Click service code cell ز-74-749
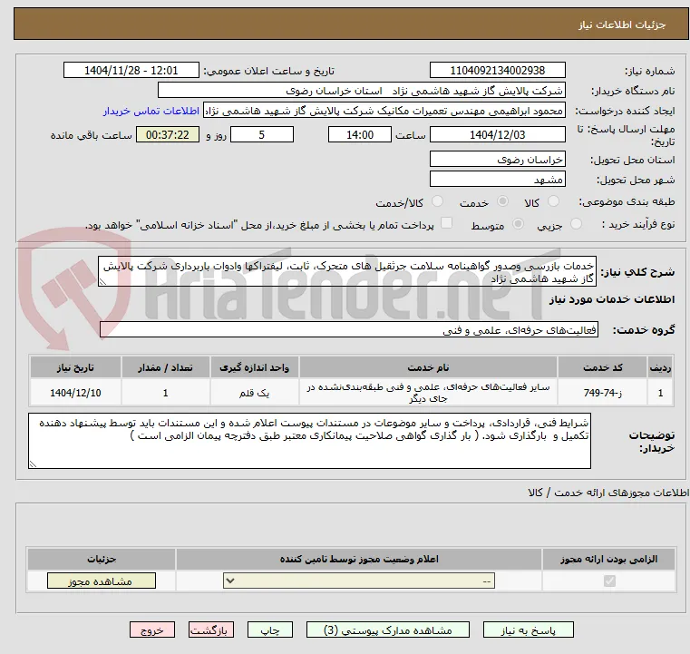 [602, 393]
